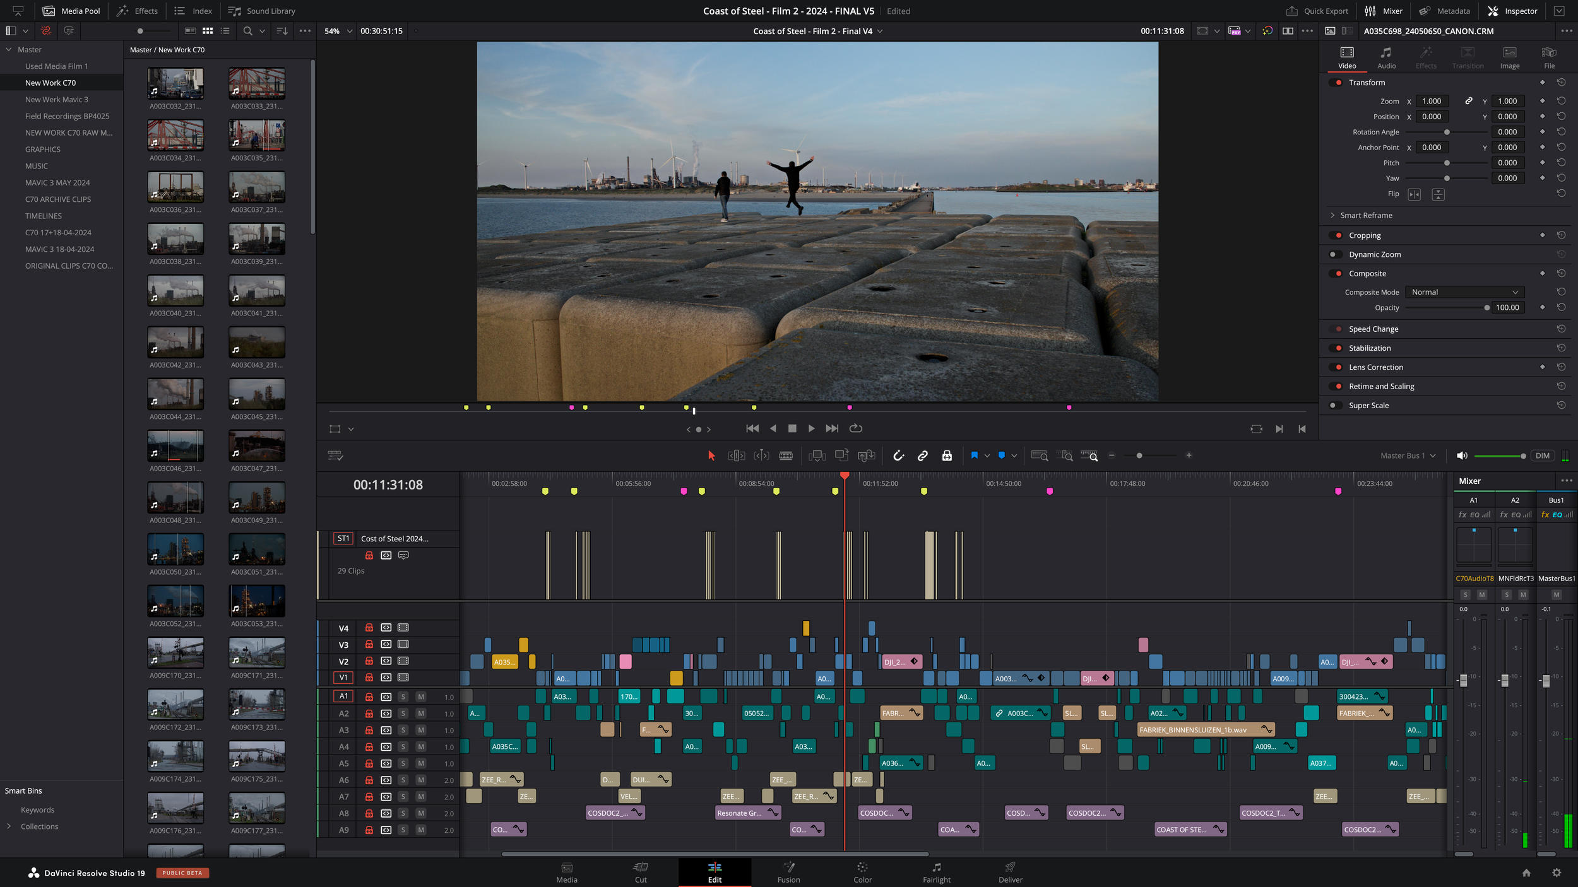This screenshot has width=1578, height=887.
Task: Play the timeline forward
Action: point(811,428)
